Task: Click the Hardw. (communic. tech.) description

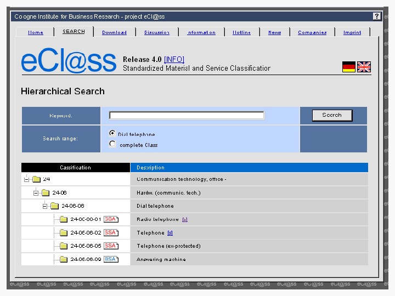Action: coord(168,193)
